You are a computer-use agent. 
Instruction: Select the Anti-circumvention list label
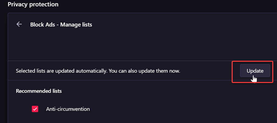coord(68,109)
